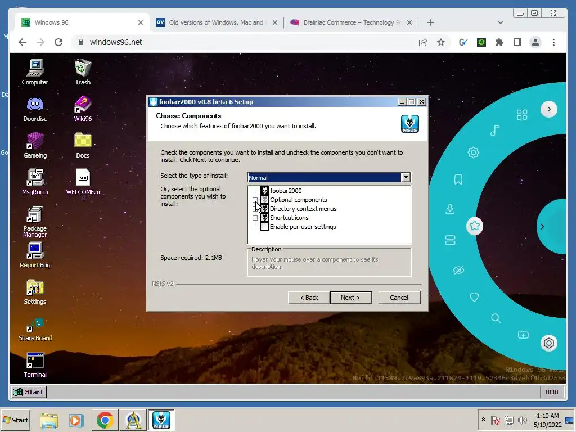Enable per-user settings checkbox
The image size is (576, 432).
click(x=264, y=226)
